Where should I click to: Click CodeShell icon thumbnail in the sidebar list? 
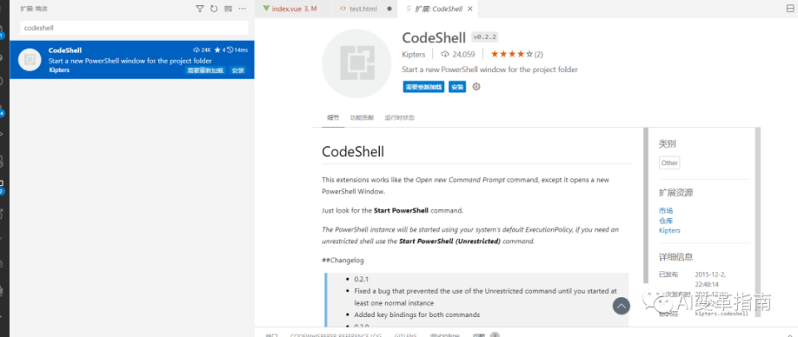(x=30, y=60)
